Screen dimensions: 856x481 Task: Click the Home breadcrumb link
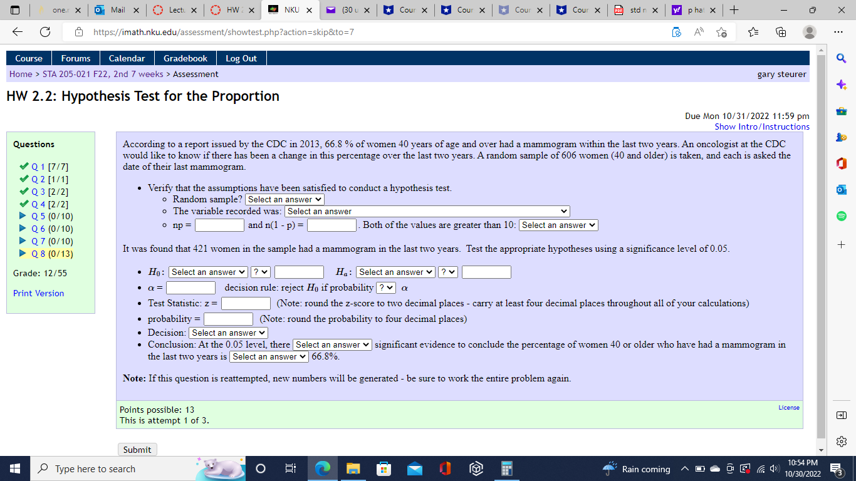coord(21,74)
